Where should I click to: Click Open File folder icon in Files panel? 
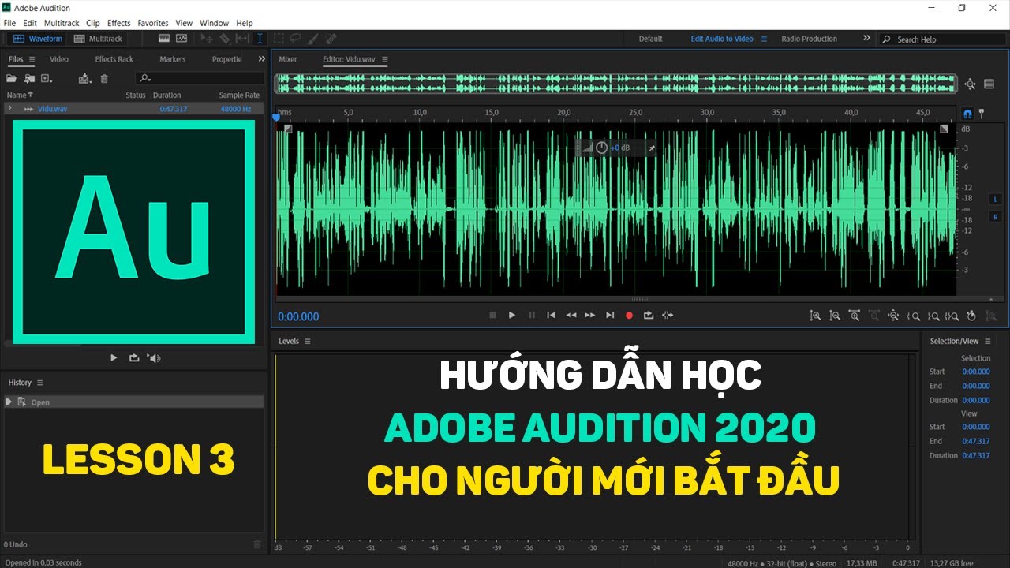tap(12, 78)
